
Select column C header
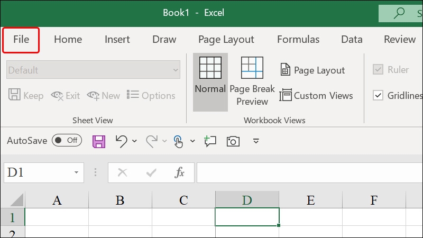click(x=183, y=200)
